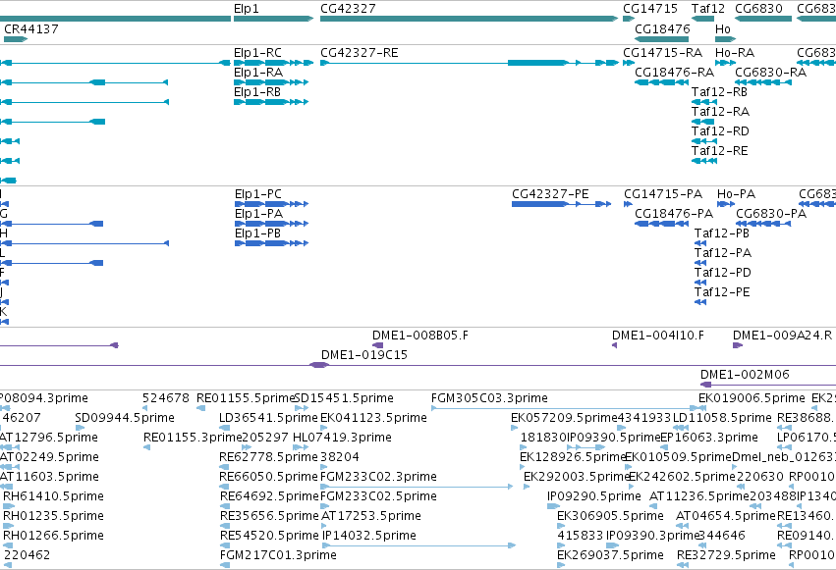Image resolution: width=836 pixels, height=570 pixels.
Task: Click EST EK306905.5prime
Action: [561, 526]
